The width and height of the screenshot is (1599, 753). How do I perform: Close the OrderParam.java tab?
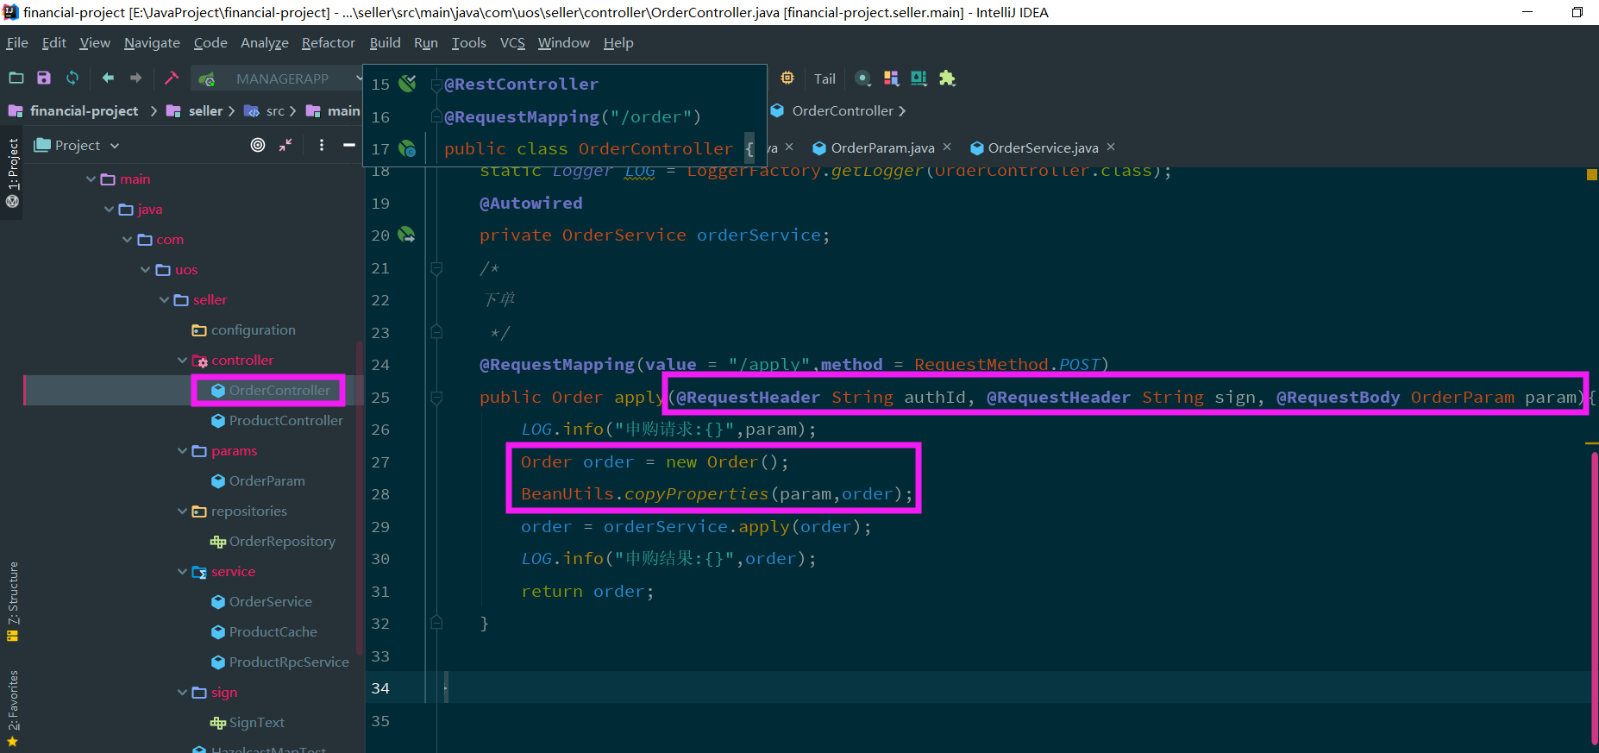[x=947, y=147]
